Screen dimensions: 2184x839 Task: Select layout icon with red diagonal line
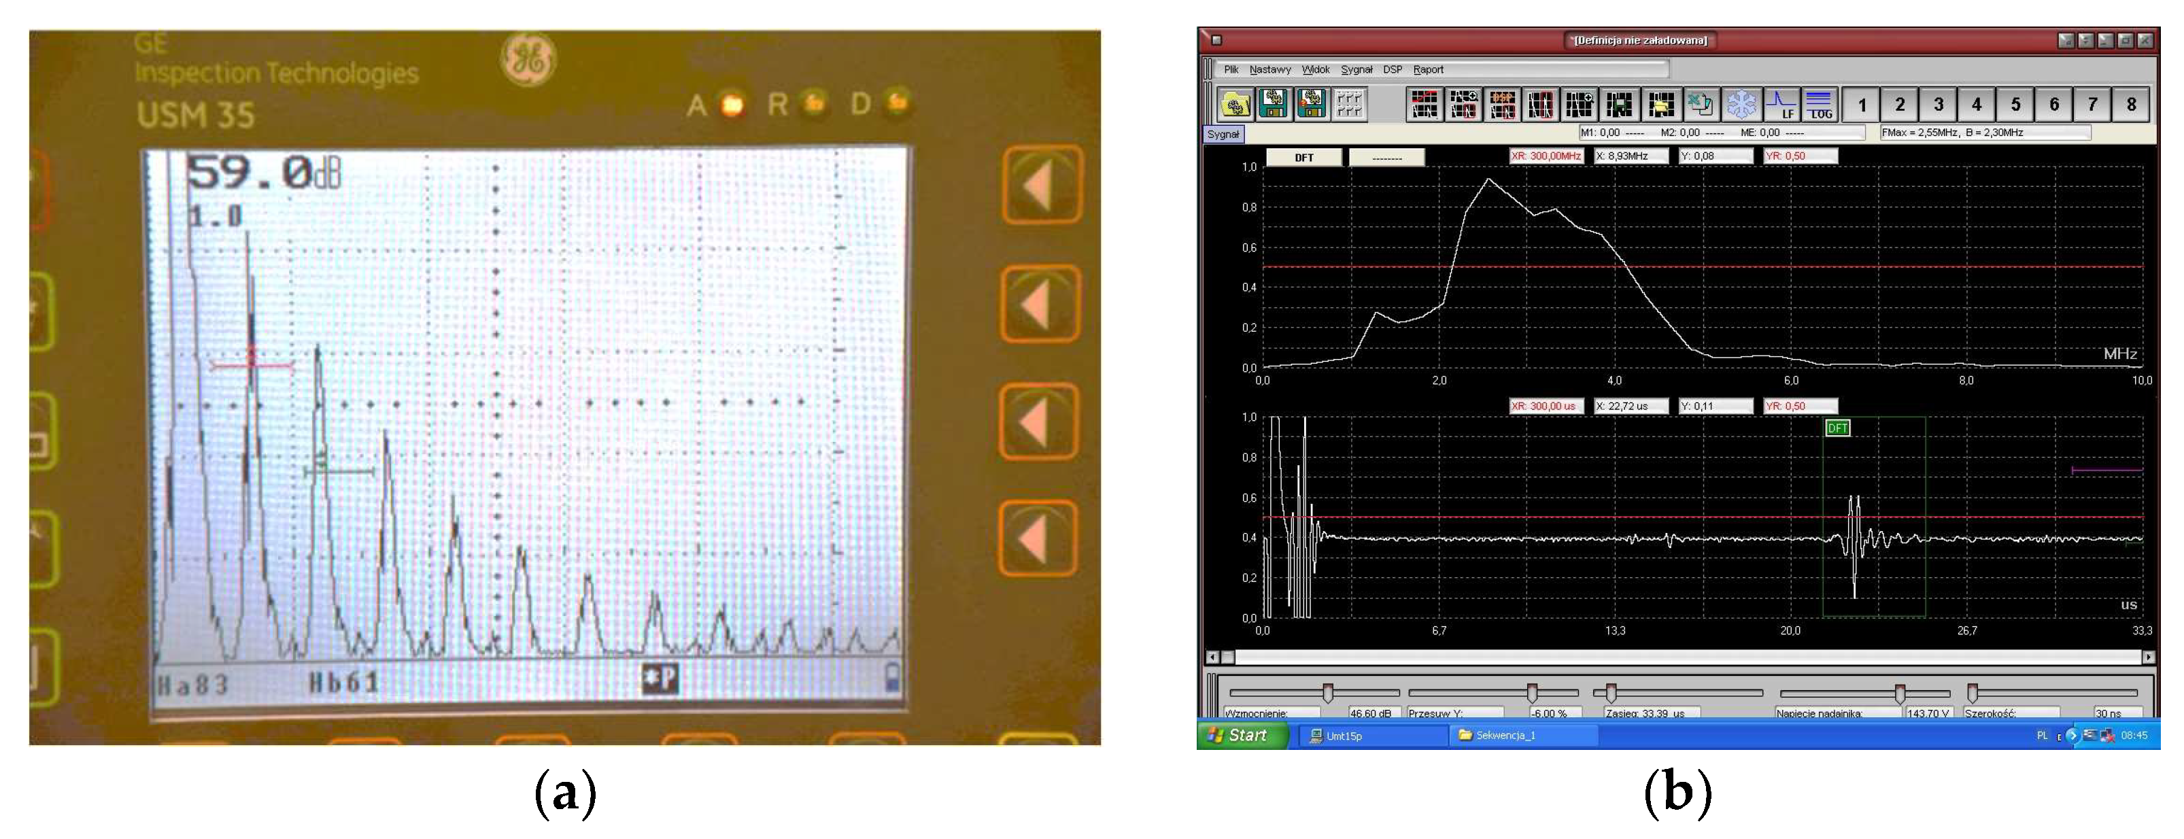[x=1424, y=104]
